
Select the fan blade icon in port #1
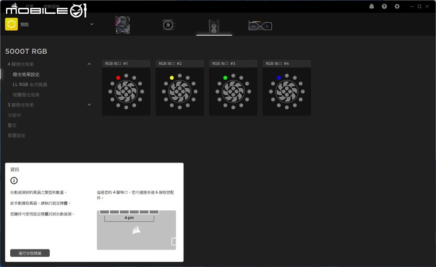pos(126,91)
